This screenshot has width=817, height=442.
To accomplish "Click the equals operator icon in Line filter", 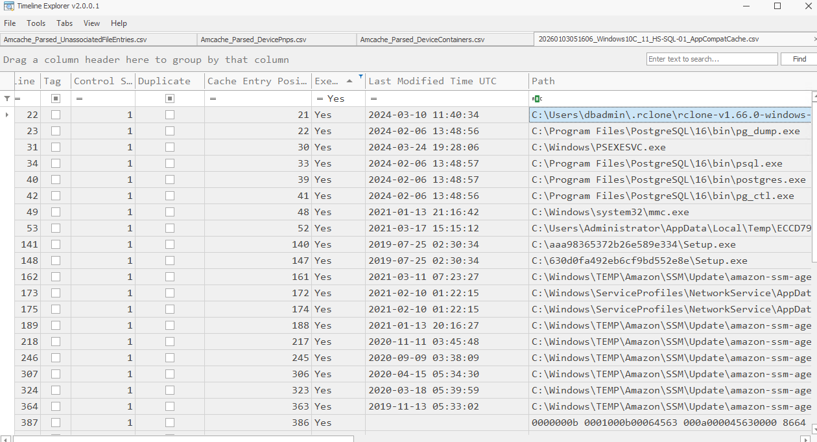I will (18, 99).
